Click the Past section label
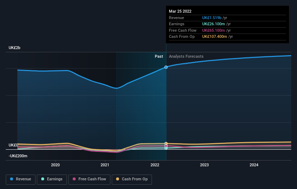 pyautogui.click(x=159, y=56)
